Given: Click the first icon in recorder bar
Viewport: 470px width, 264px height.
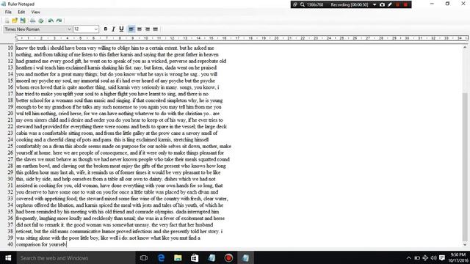Looking at the screenshot, I should 295,4.
